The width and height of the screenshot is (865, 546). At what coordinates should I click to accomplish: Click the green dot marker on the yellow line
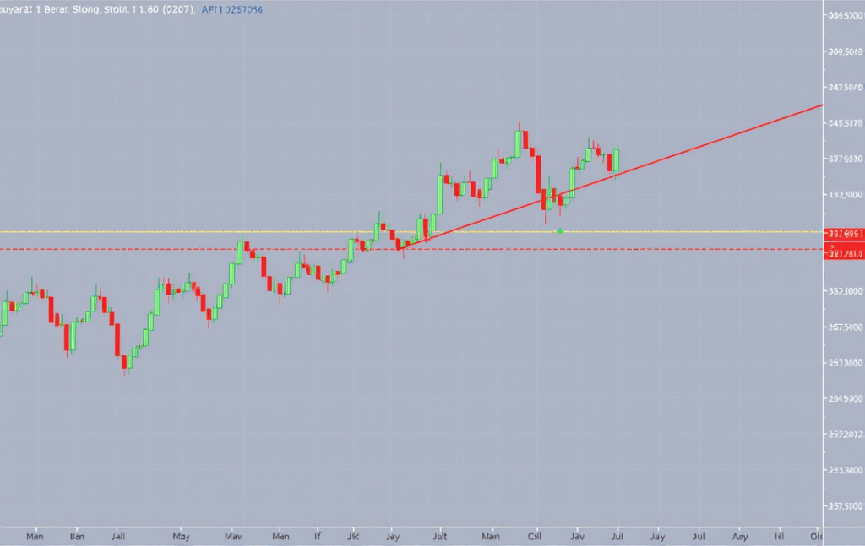[560, 231]
